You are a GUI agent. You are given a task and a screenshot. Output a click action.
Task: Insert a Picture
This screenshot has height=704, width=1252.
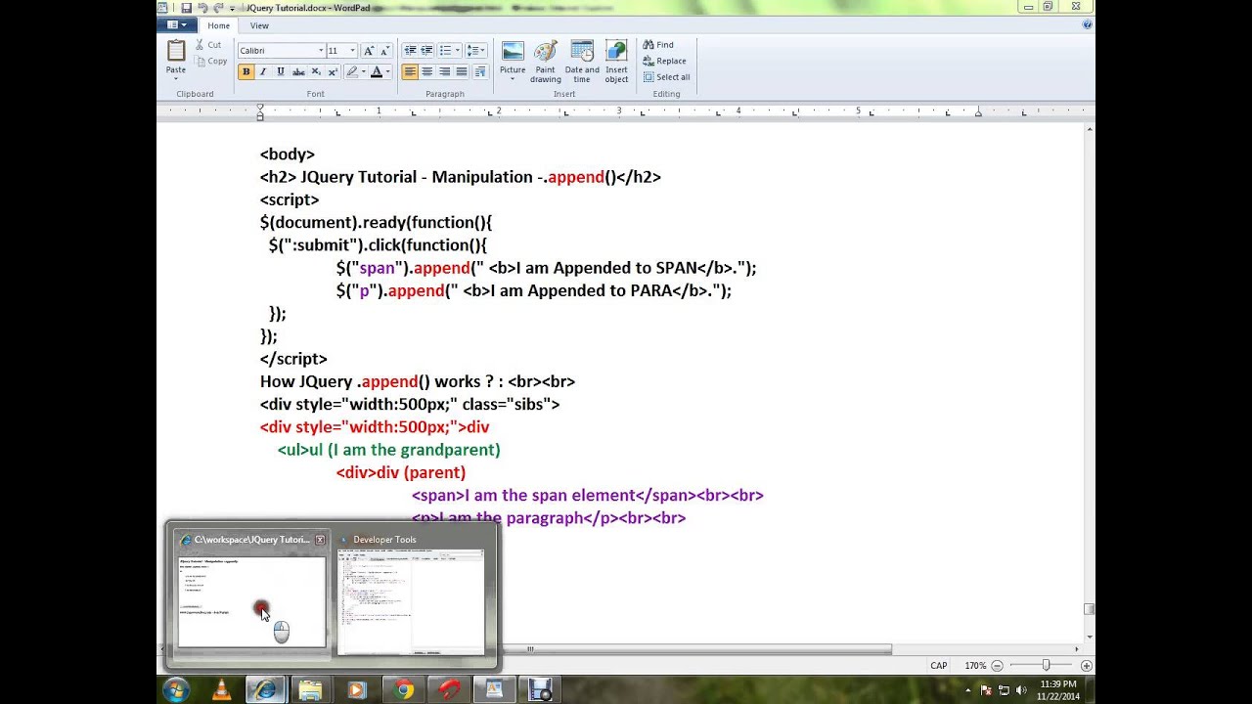(513, 60)
